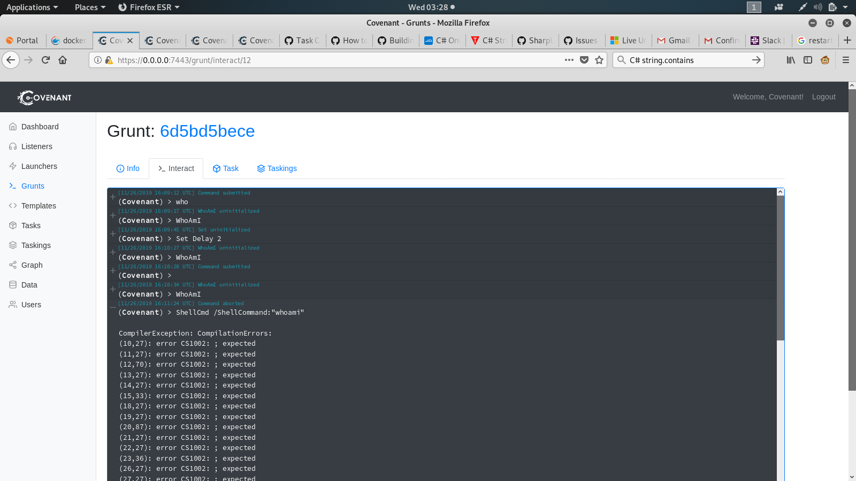Open the page actions menu

(x=569, y=60)
